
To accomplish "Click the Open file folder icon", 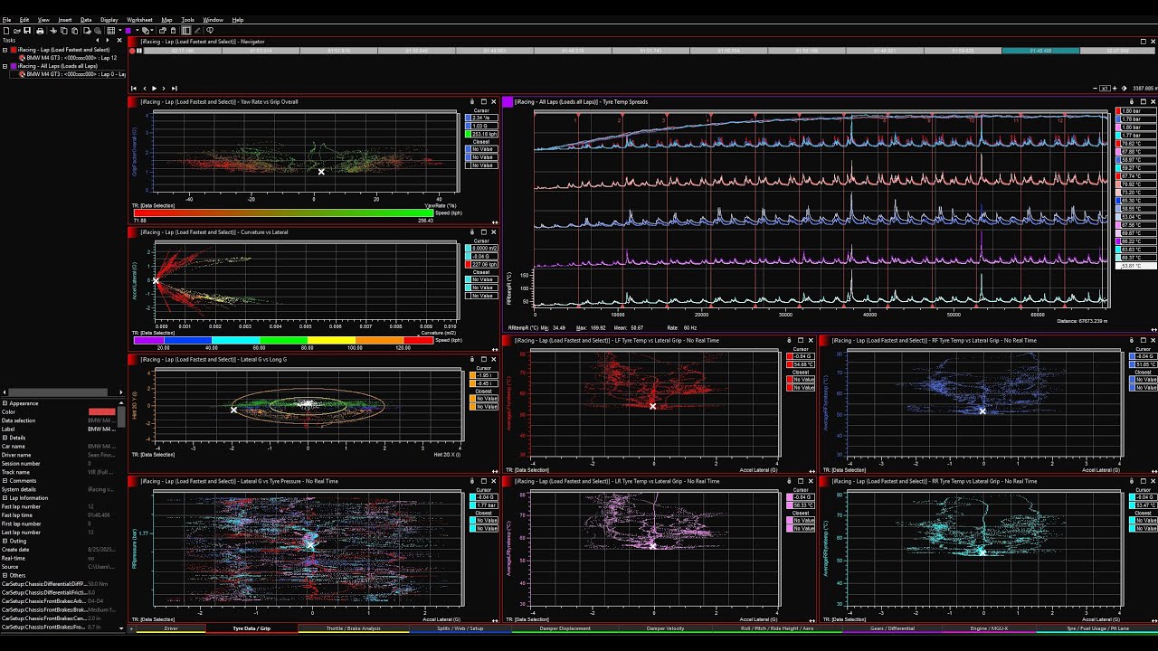I will click(17, 30).
